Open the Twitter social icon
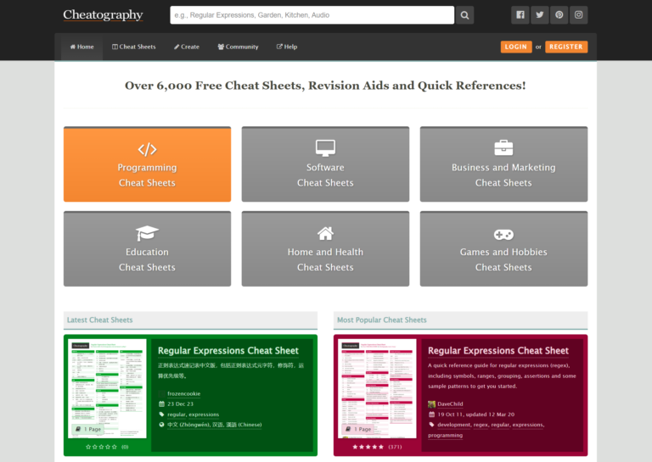The height and width of the screenshot is (462, 652). (x=540, y=15)
